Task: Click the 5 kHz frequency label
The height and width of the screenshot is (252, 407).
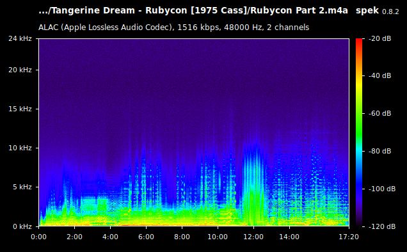Action: [x=22, y=187]
